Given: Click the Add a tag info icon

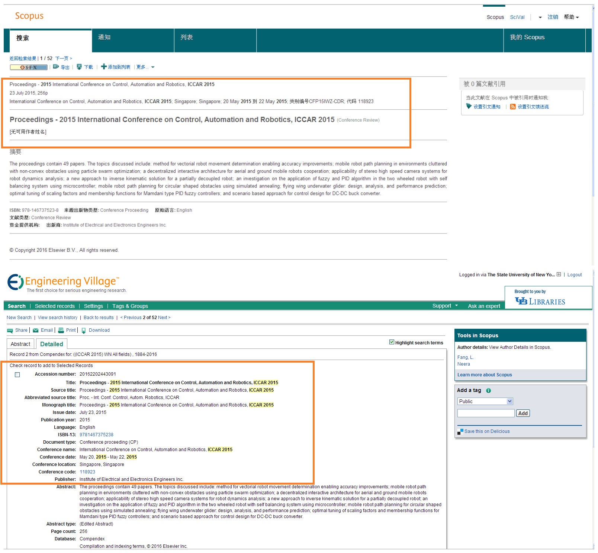Looking at the screenshot, I should pos(488,390).
